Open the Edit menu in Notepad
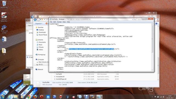This screenshot has height=99, width=176. click(x=54, y=22)
